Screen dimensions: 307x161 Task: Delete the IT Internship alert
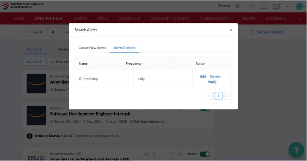pos(215,77)
